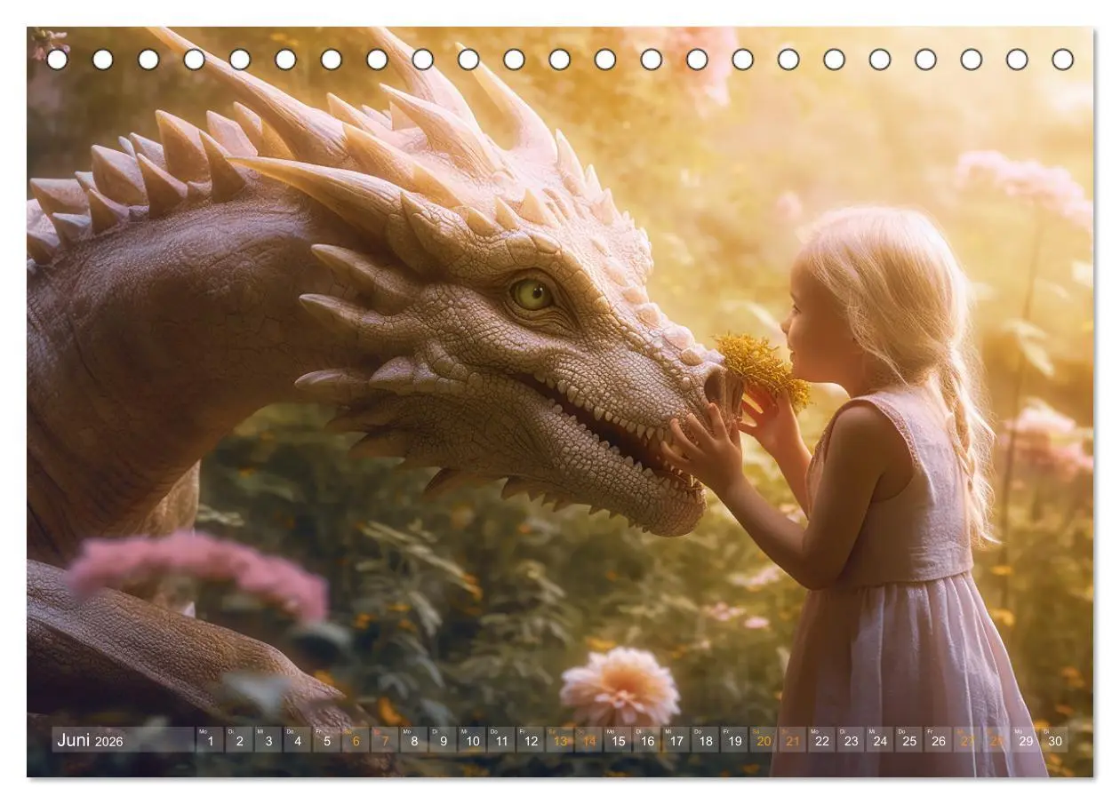
Task: Click the highlighted Saturday 6 date
Action: click(x=356, y=740)
